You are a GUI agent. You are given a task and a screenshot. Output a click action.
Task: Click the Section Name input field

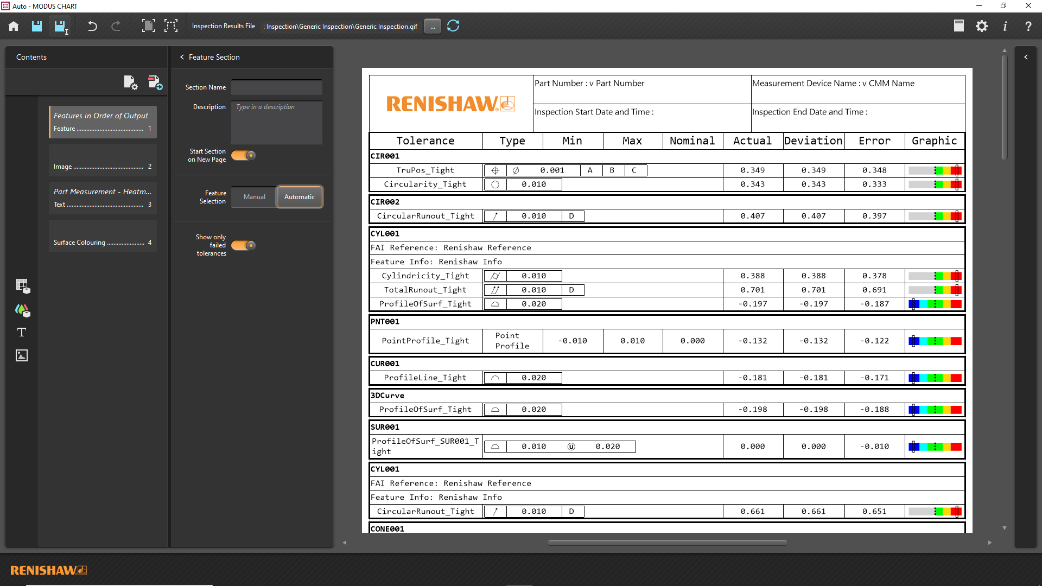tap(276, 87)
